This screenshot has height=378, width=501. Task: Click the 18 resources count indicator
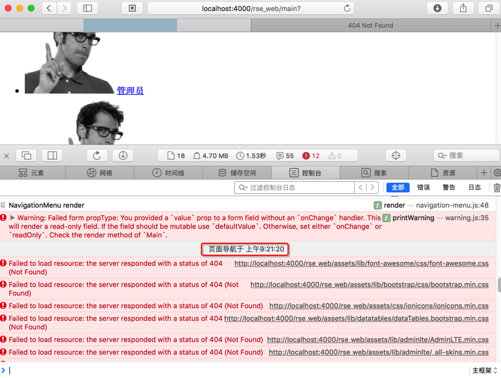click(x=176, y=155)
